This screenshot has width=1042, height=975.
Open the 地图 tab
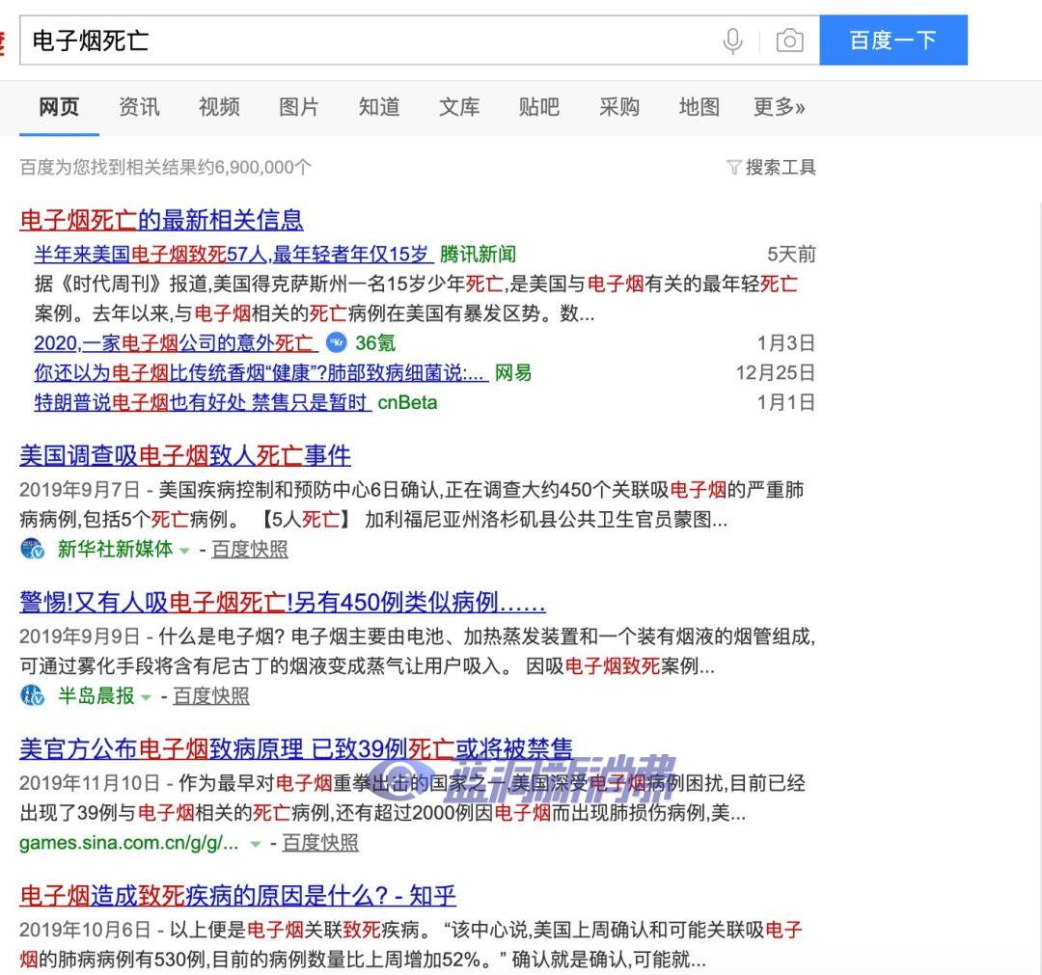(698, 107)
